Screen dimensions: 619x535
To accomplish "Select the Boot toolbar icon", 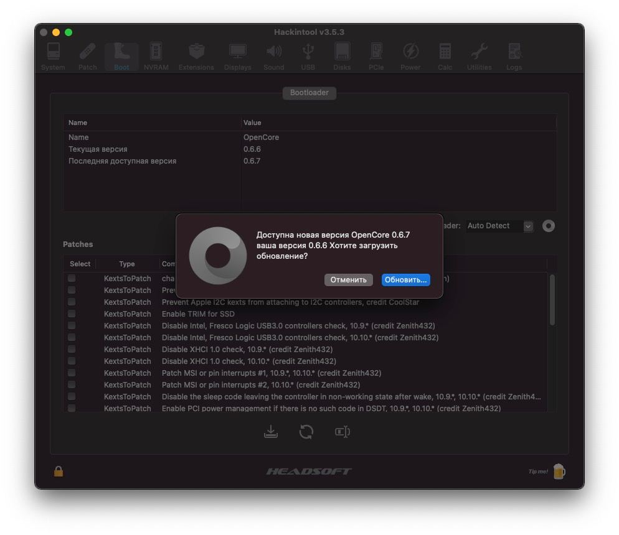I will click(121, 57).
